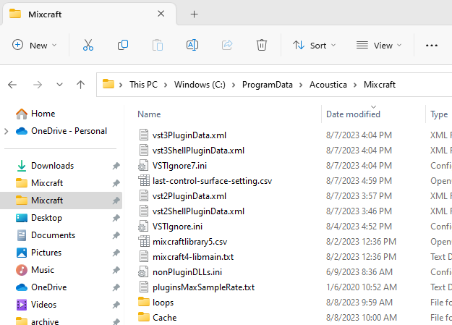Open recent locations dropdown chevron
This screenshot has width=452, height=325.
(x=60, y=85)
